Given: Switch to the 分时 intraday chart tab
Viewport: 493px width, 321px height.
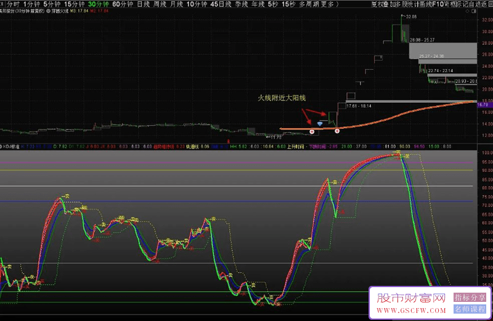Looking at the screenshot, I should [x=13, y=4].
